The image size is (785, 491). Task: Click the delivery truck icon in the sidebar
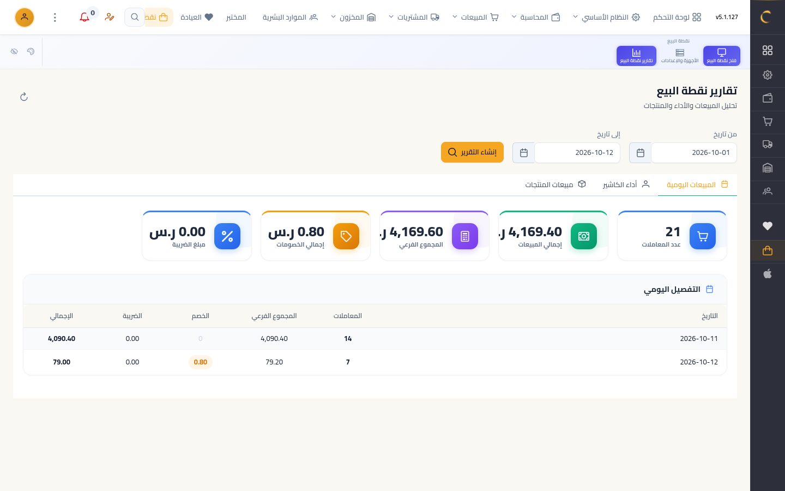[x=768, y=145]
